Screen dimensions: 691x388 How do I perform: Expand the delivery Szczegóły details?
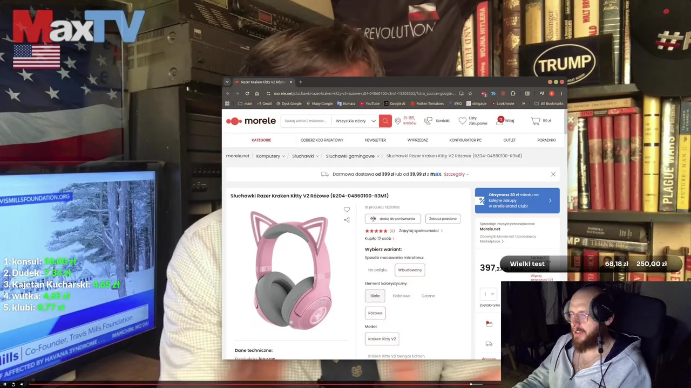[456, 174]
